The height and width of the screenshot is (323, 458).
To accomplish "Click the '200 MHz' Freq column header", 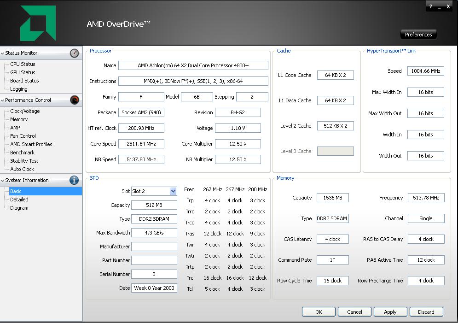I will pos(258,189).
